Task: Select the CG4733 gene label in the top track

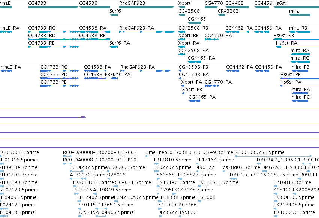Action: [x=37, y=3]
